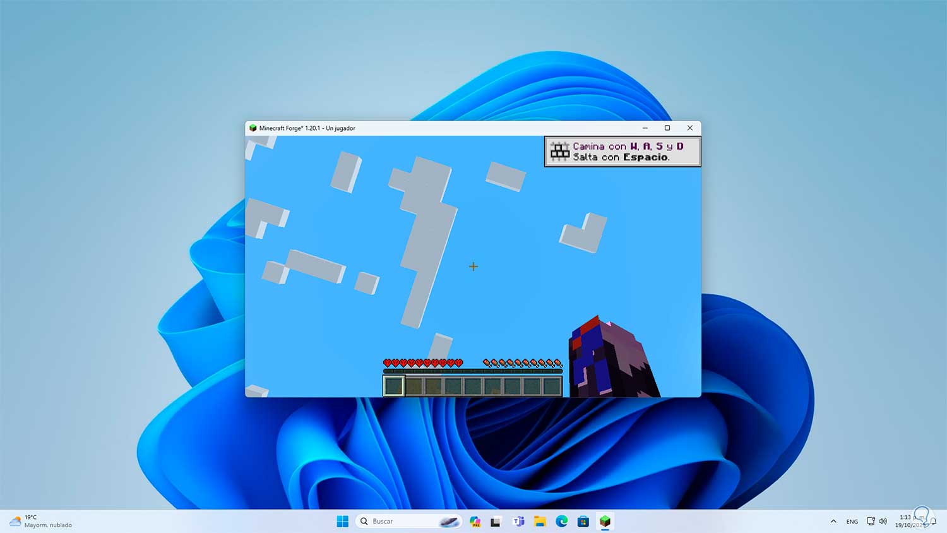
Task: Click the Buscar search box
Action: click(x=408, y=521)
